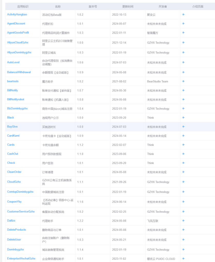Click the airplane icon beside AgentDiscount

point(183,23)
